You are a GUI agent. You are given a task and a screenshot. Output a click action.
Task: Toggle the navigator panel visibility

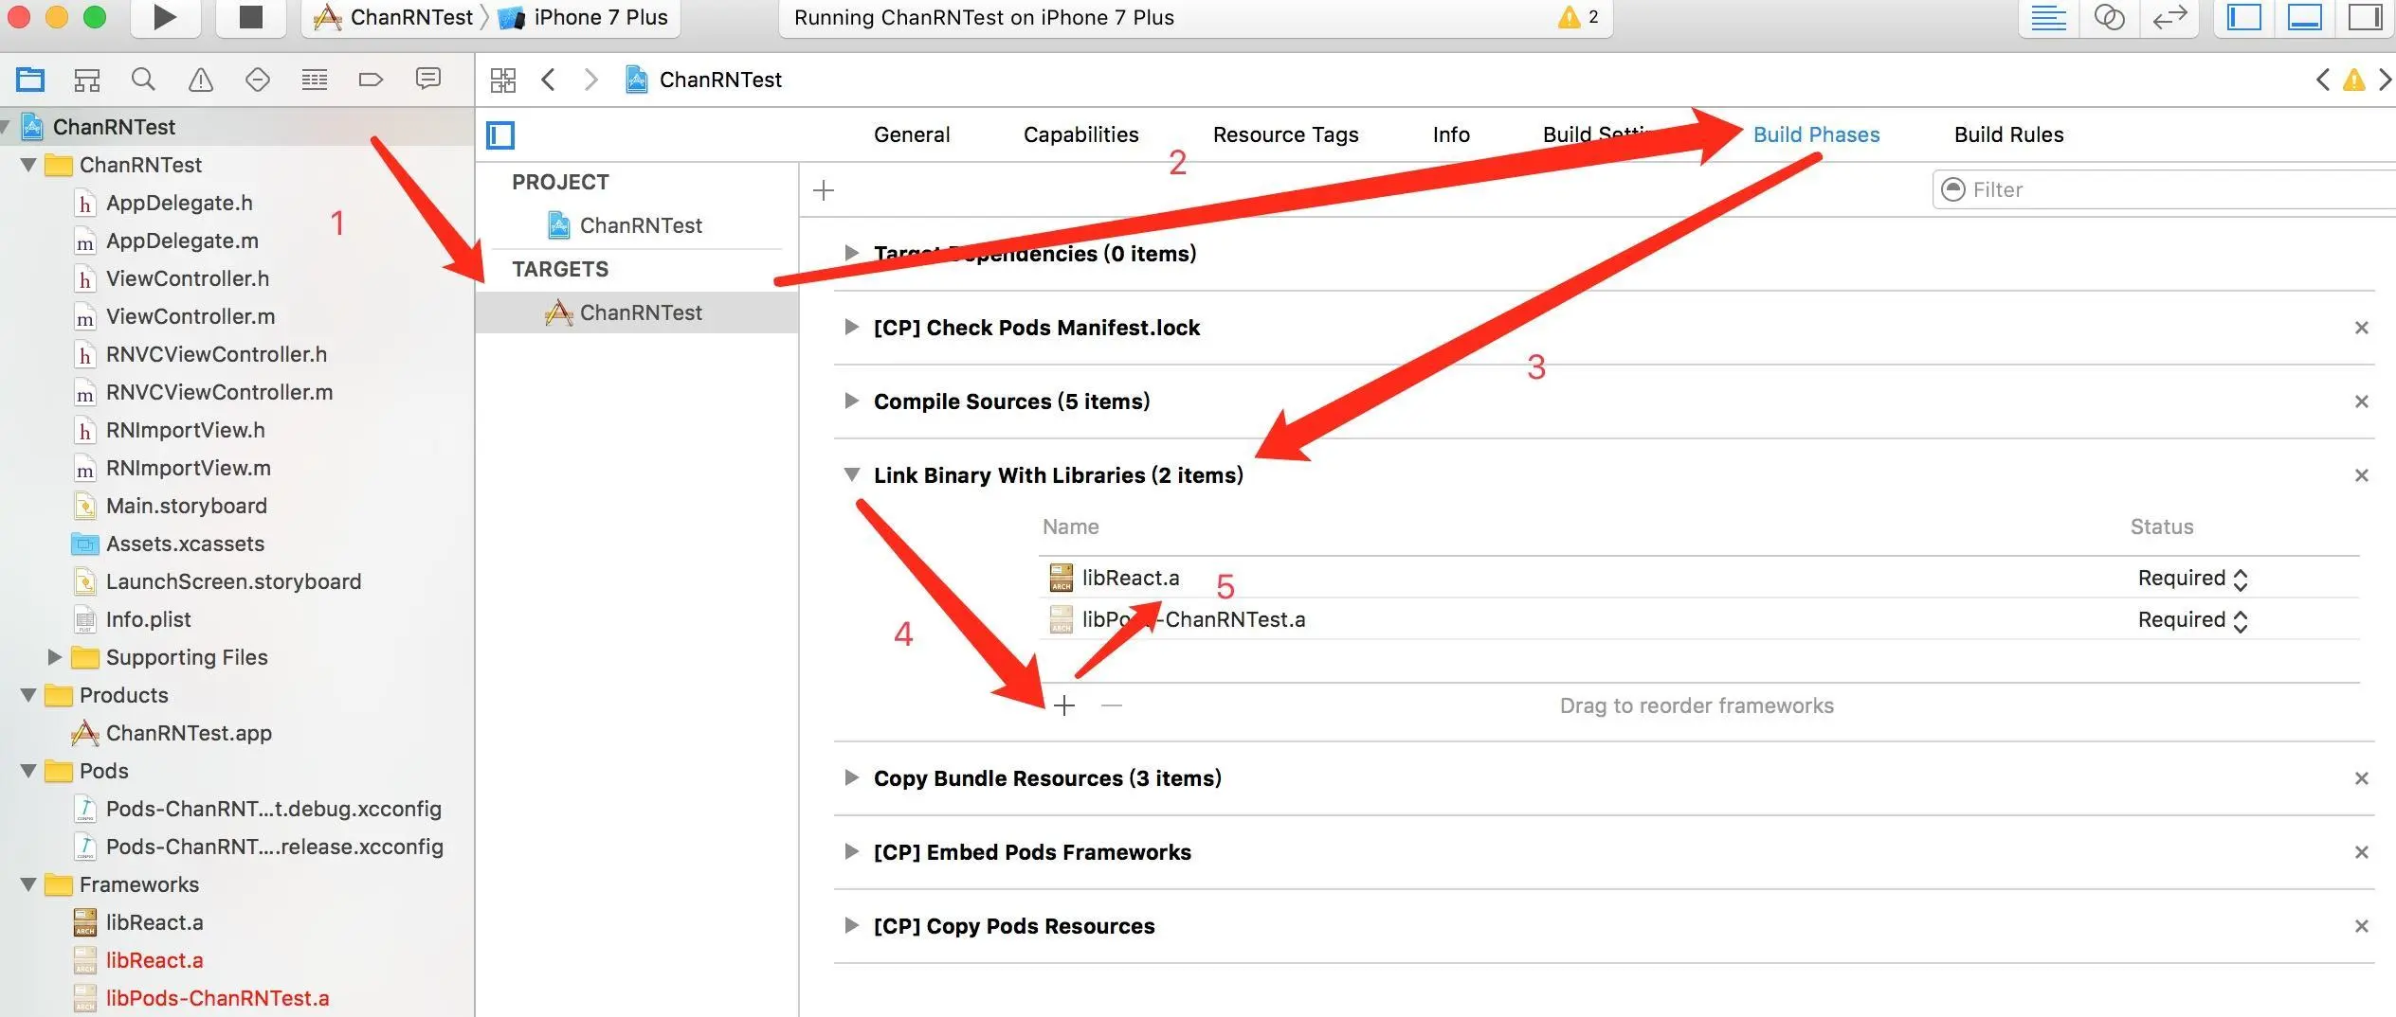click(2244, 18)
